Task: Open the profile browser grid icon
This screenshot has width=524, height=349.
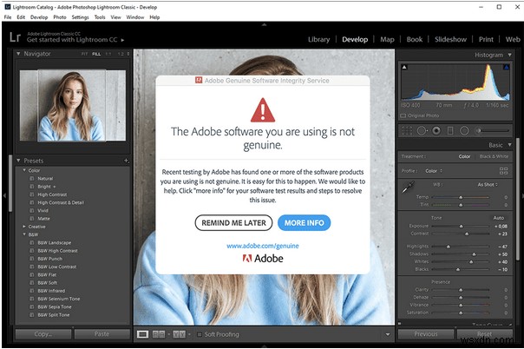Action: (x=504, y=171)
